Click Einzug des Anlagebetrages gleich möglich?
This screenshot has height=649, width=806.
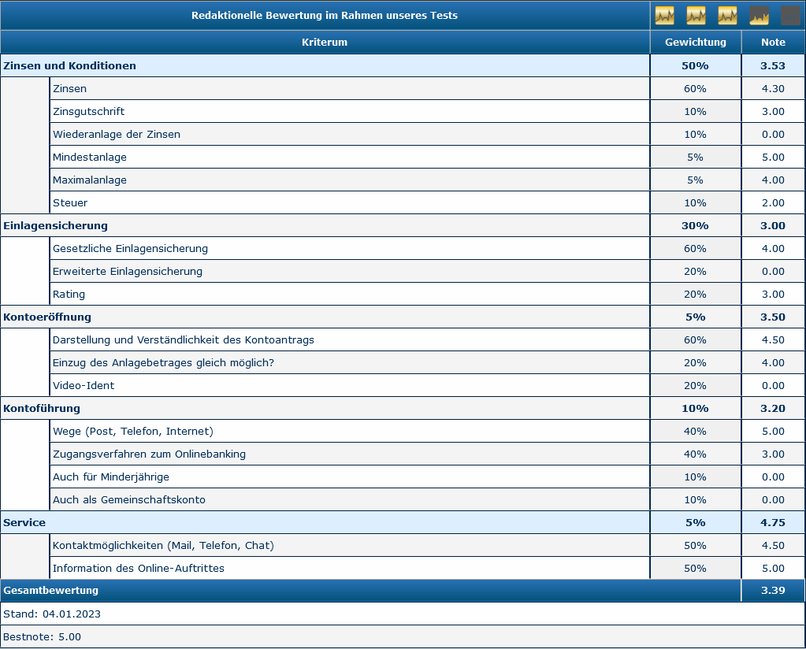pos(163,363)
